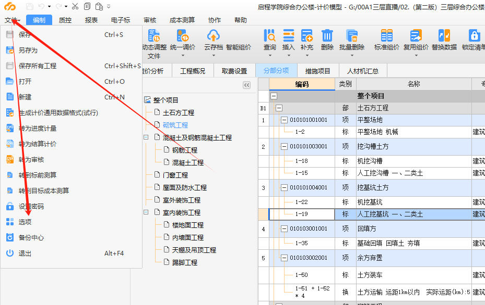Select 屋面及防水工程 in the project tree
The height and width of the screenshot is (305, 485).
(185, 187)
